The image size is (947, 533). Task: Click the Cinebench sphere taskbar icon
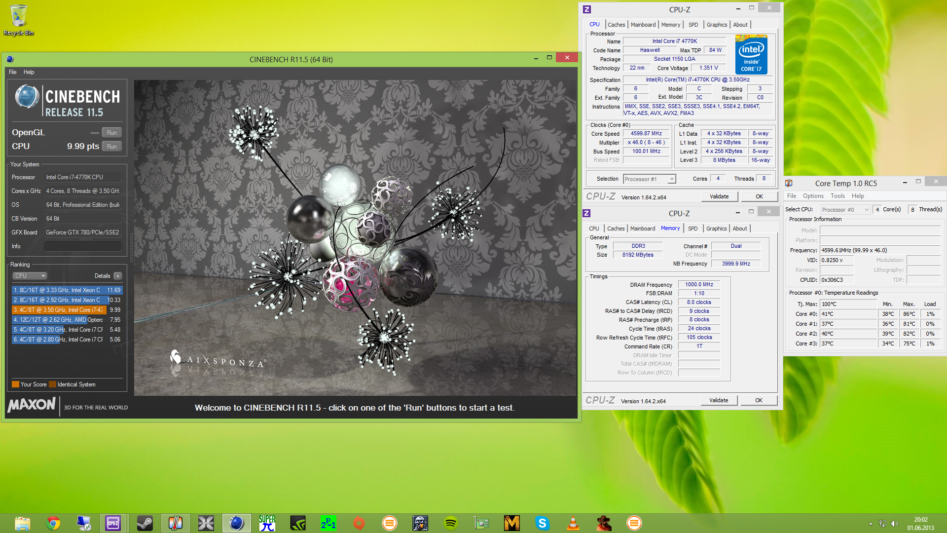pyautogui.click(x=236, y=523)
